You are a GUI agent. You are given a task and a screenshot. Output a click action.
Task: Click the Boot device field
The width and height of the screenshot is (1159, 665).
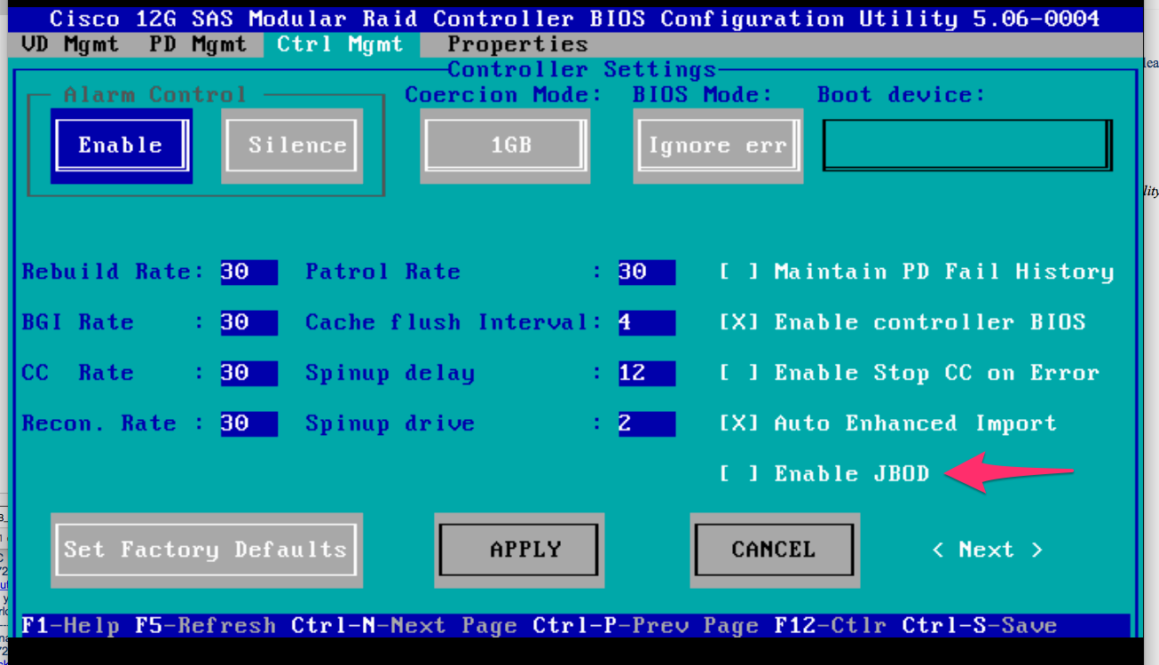click(966, 145)
